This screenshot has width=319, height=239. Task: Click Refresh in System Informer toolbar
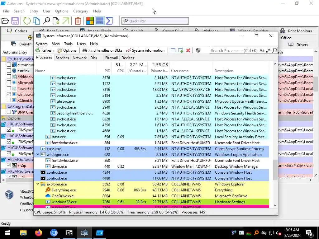tap(44, 50)
